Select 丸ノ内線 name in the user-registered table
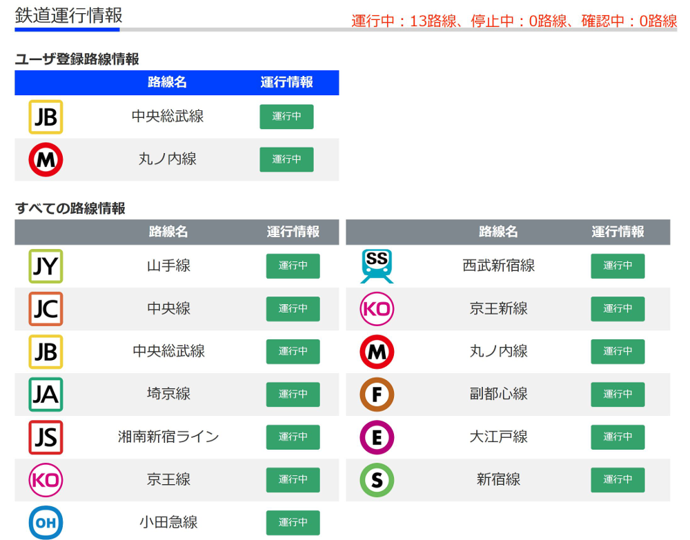 (168, 159)
